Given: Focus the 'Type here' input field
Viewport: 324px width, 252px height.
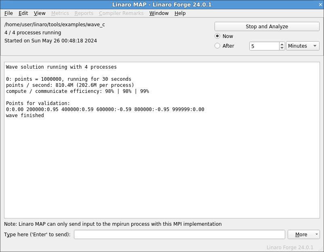Looking at the screenshot, I should point(179,235).
